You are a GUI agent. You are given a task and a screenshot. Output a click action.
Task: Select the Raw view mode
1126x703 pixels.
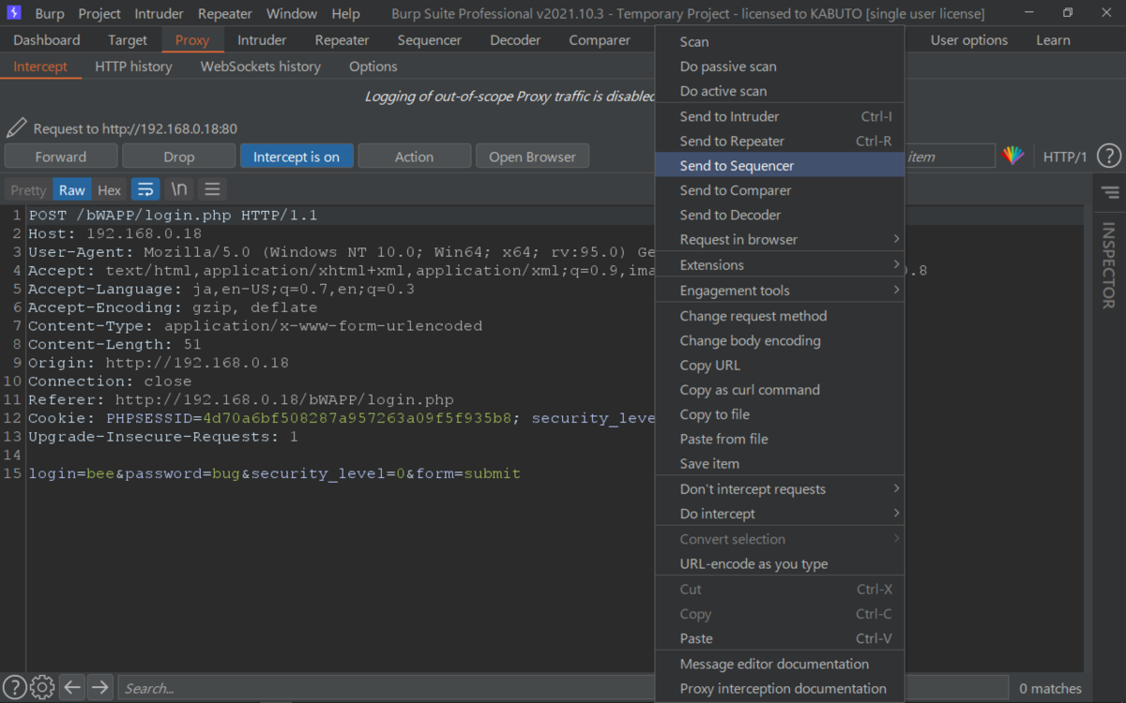point(72,189)
